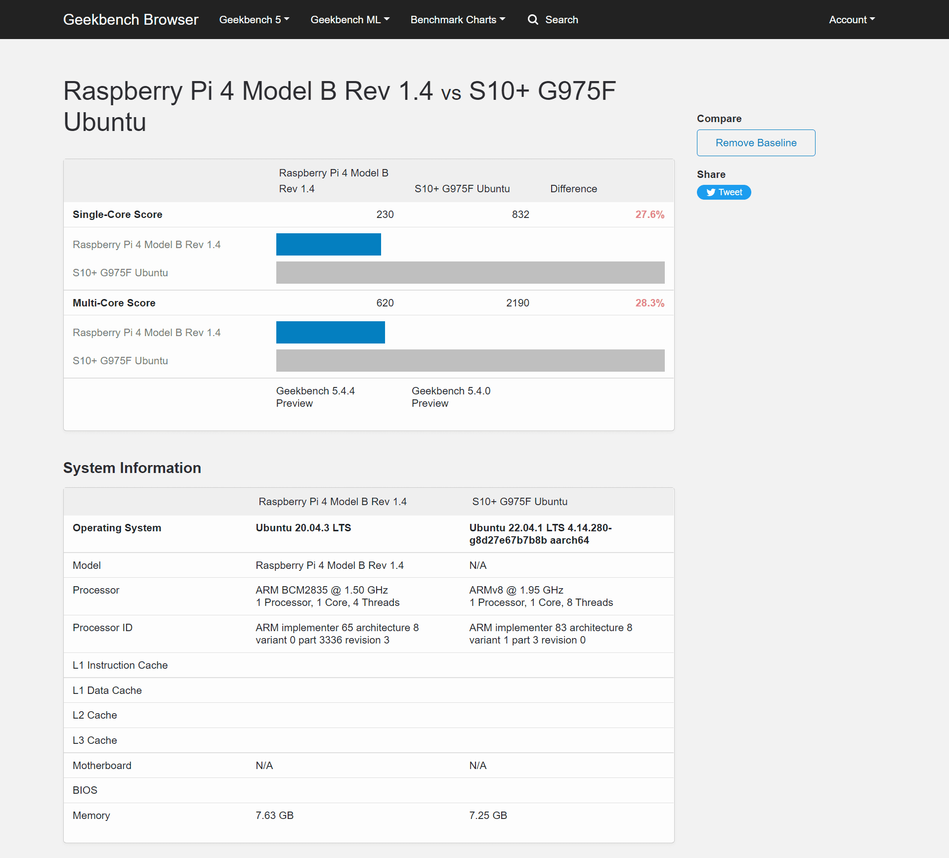Open the Geekbench 5 dropdown menu
Screen dimensions: 949x858
(254, 20)
